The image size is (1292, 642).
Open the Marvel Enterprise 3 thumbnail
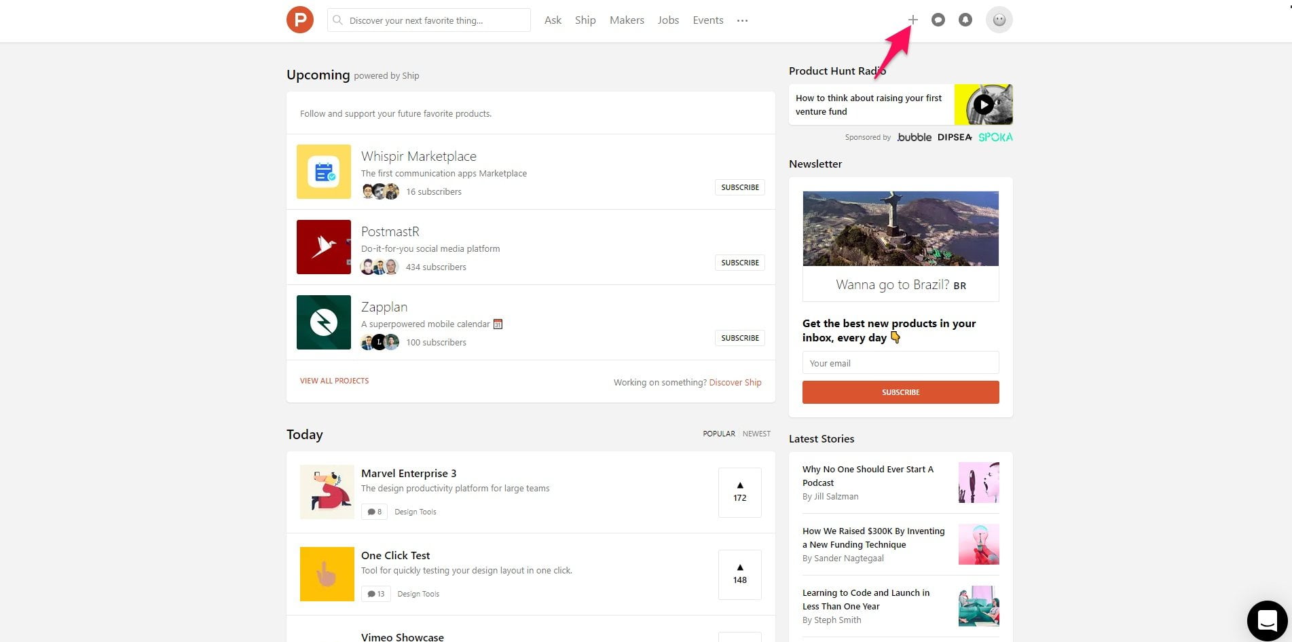pyautogui.click(x=327, y=492)
